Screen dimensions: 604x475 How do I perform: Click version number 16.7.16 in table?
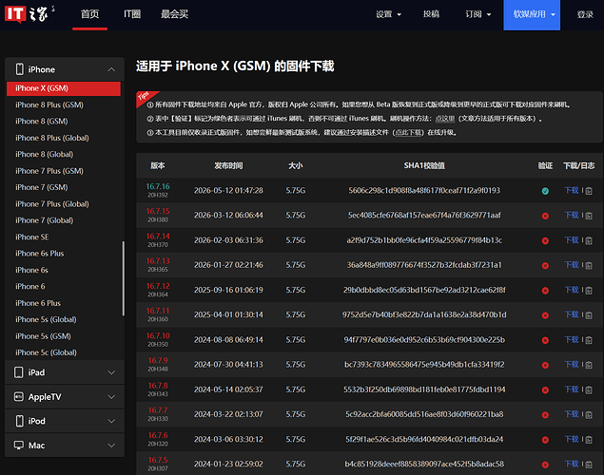158,186
